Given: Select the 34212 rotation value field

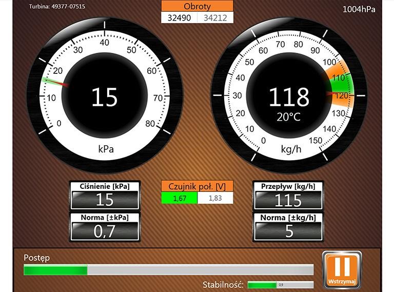Looking at the screenshot, I should pos(215,18).
